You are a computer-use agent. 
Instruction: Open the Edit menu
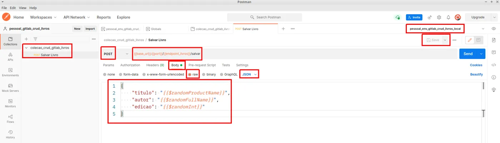coord(13,8)
